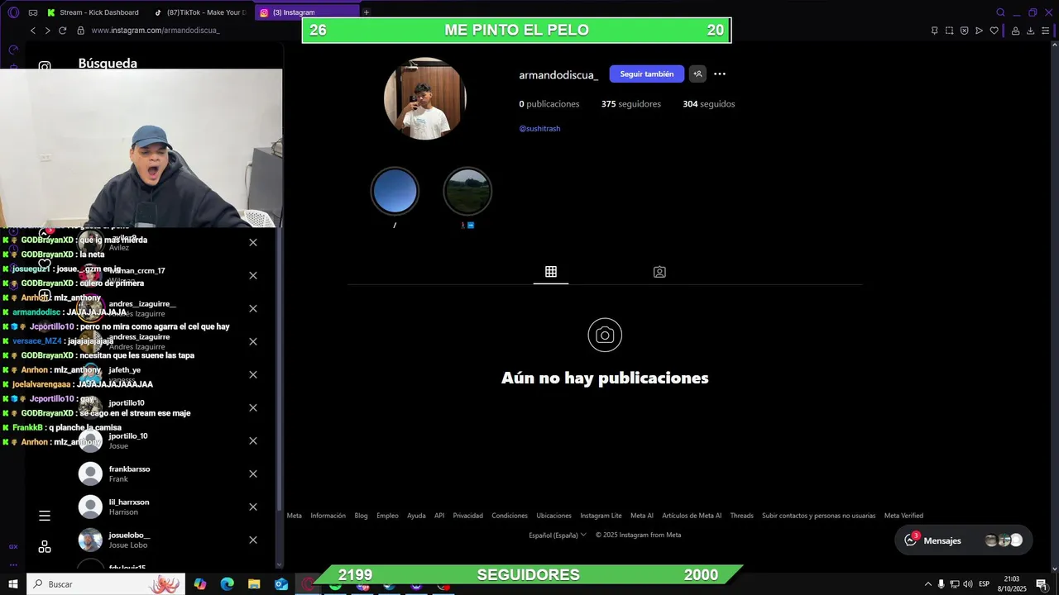Image resolution: width=1059 pixels, height=595 pixels.
Task: Select the Instagram browser tab
Action: (307, 12)
